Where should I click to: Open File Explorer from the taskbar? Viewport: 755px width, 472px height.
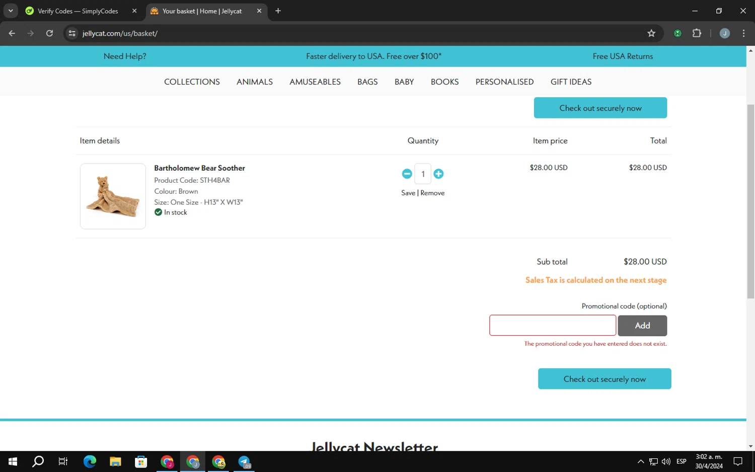[115, 461]
